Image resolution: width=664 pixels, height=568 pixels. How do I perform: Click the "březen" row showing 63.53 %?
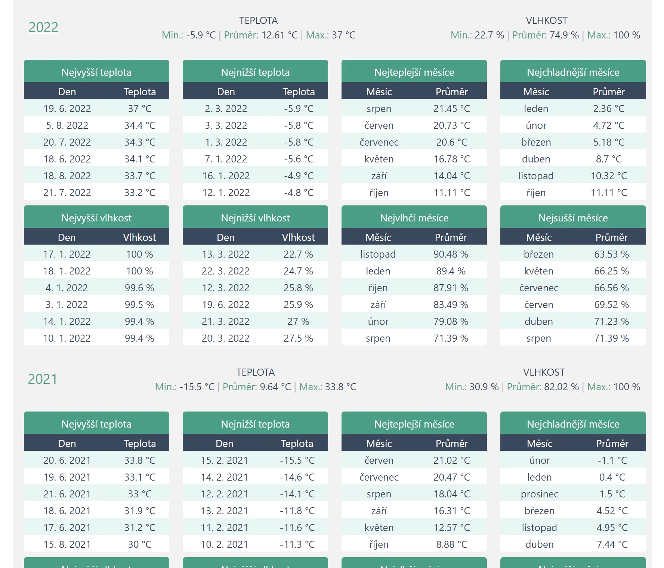(573, 254)
